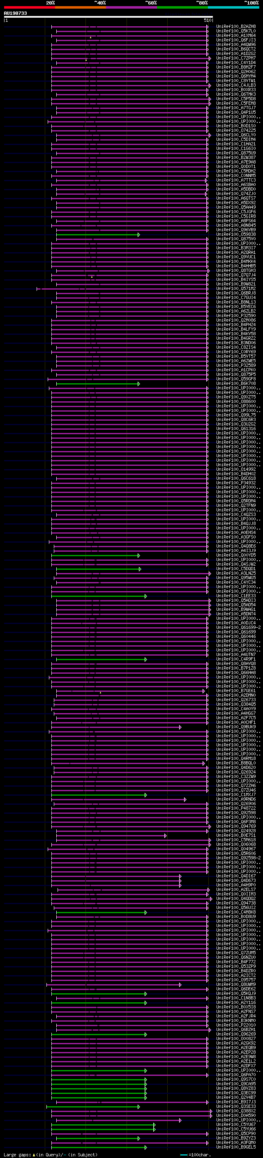Select UniRef100_B5VT57 entry
Screen dimensions: 263x1158
(235, 356)
